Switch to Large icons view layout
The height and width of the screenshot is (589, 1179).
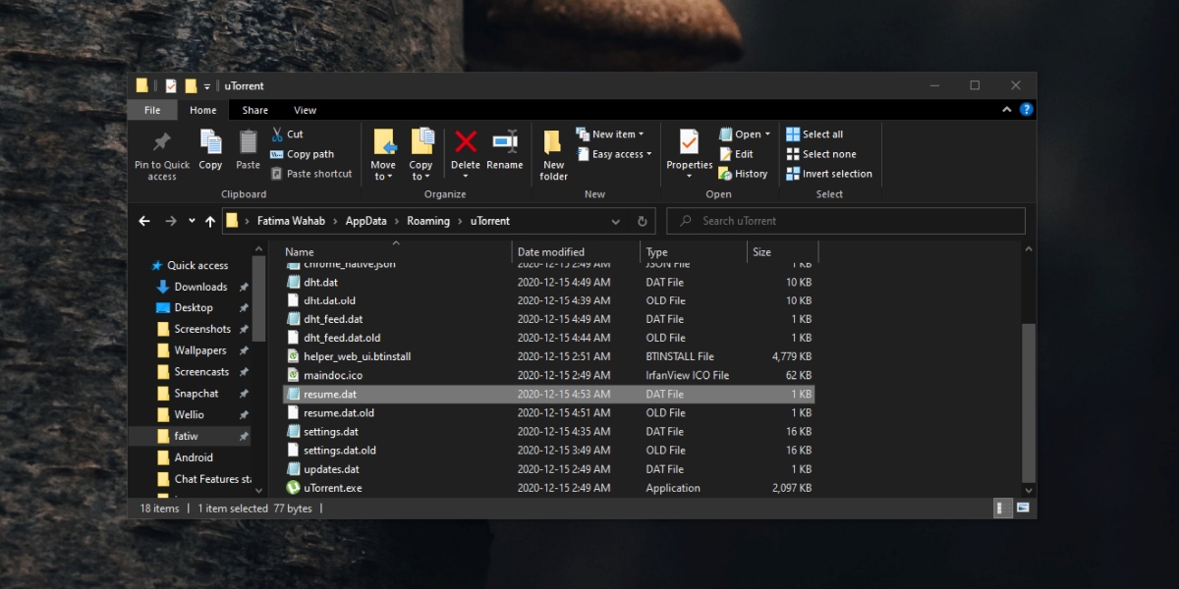[1023, 508]
